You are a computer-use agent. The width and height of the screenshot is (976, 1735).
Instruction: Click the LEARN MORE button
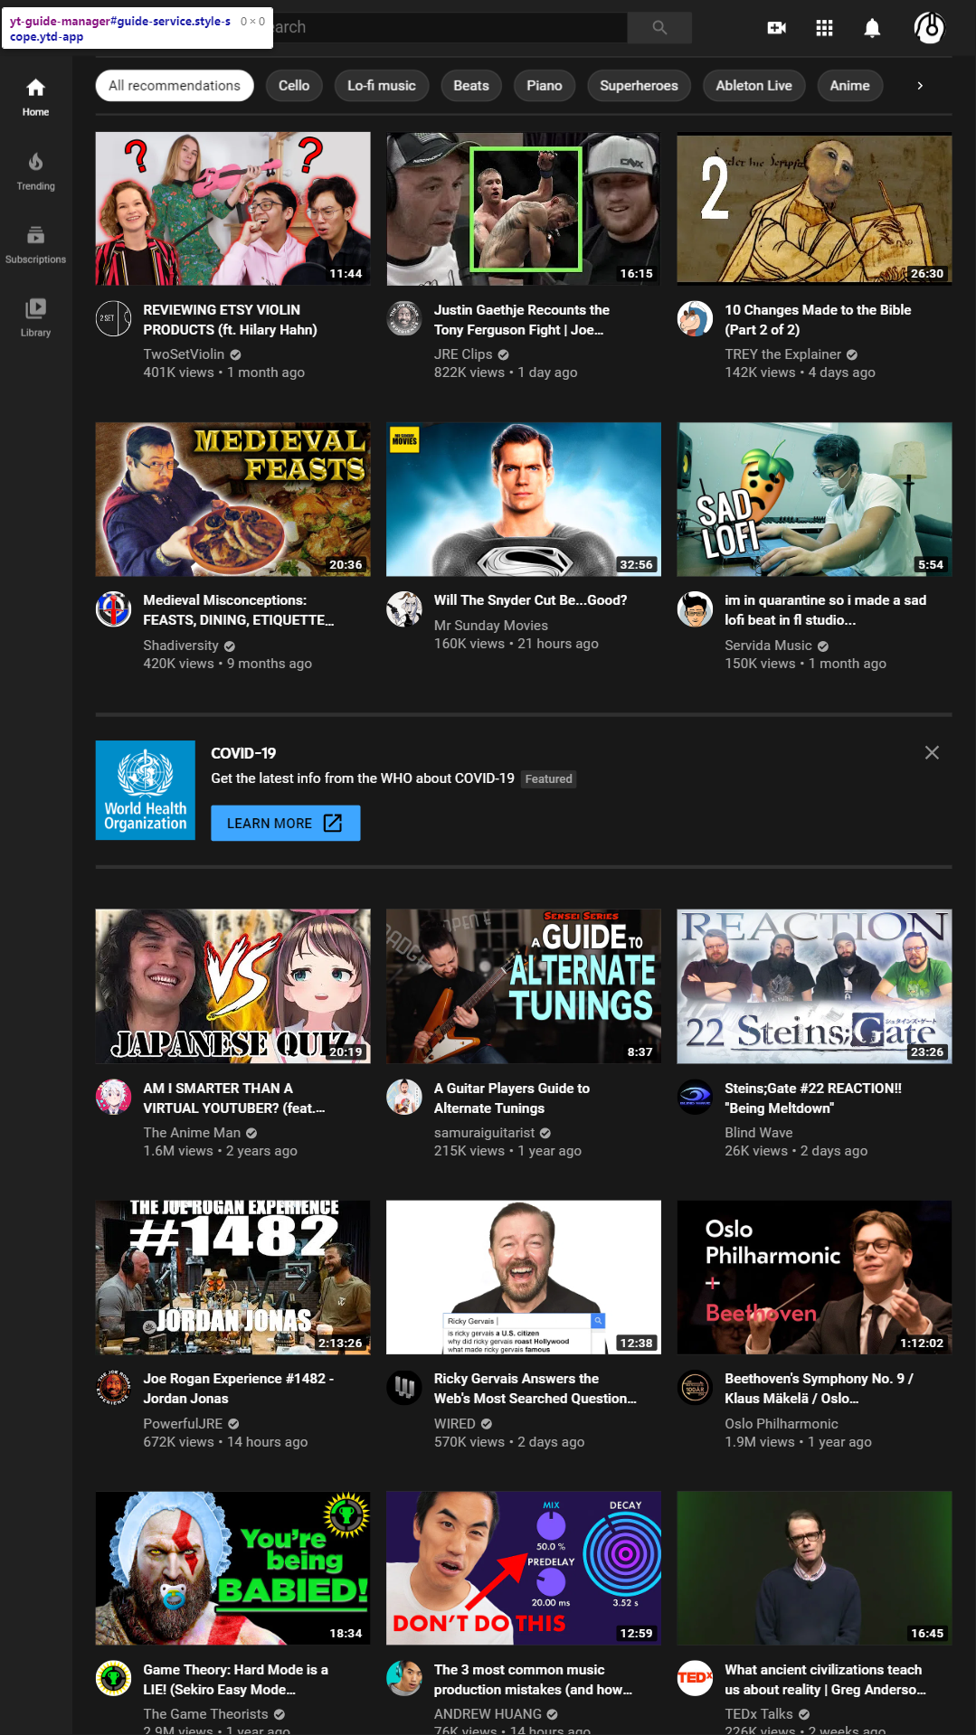(285, 823)
